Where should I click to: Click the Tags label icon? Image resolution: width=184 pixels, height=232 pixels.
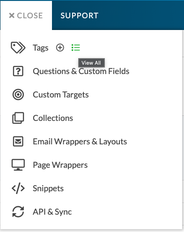point(18,47)
